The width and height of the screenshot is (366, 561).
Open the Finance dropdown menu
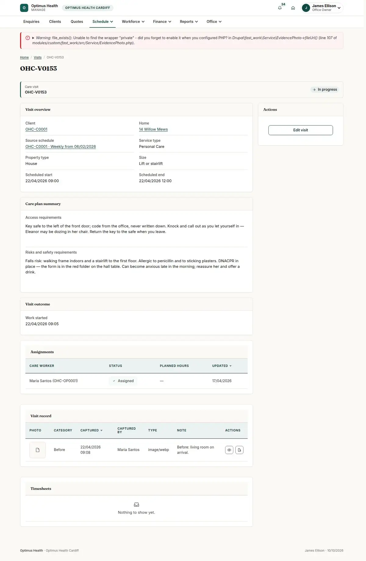pos(162,22)
